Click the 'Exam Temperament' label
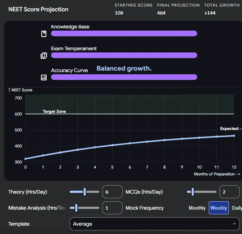 74,49
